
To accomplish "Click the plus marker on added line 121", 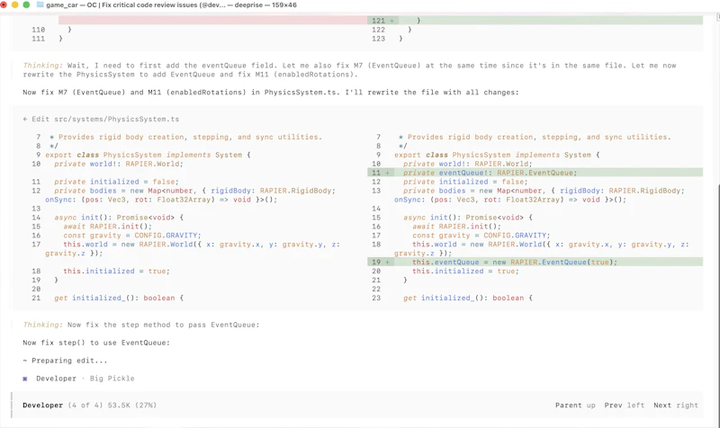I will pyautogui.click(x=391, y=21).
